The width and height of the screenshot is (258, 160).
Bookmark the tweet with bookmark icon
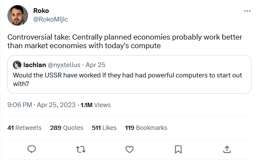(x=178, y=149)
